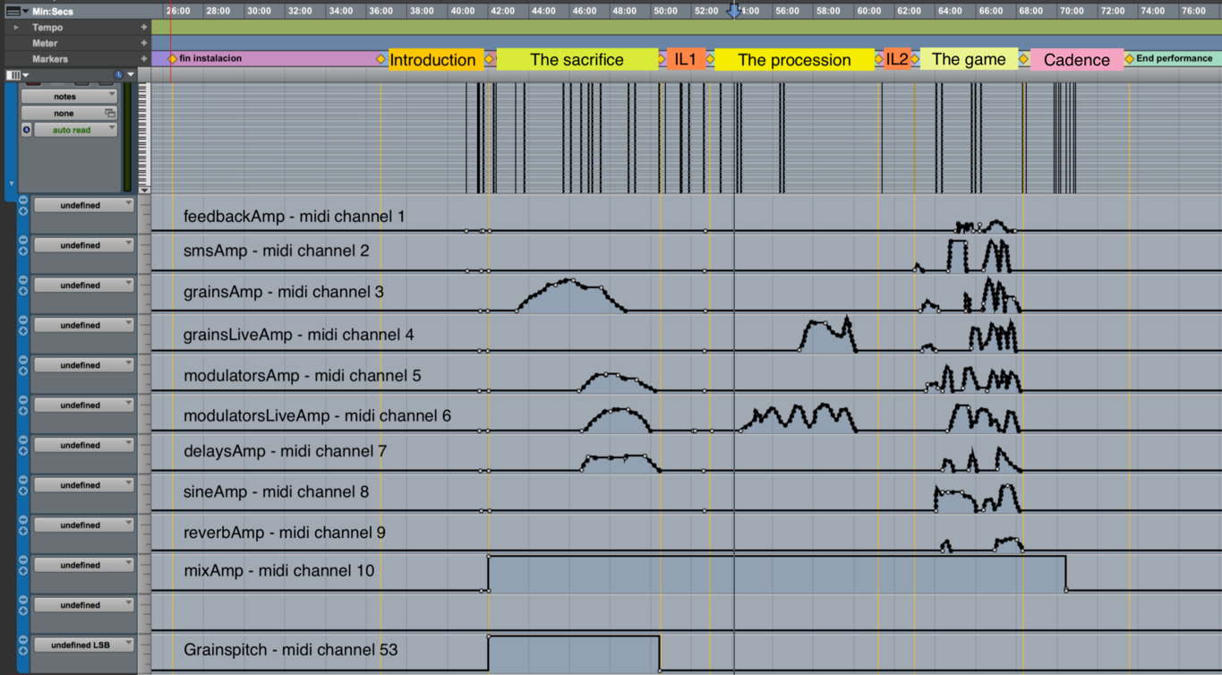The image size is (1222, 675).
Task: Click the plus icon on the Tempo ruler
Action: [x=143, y=28]
